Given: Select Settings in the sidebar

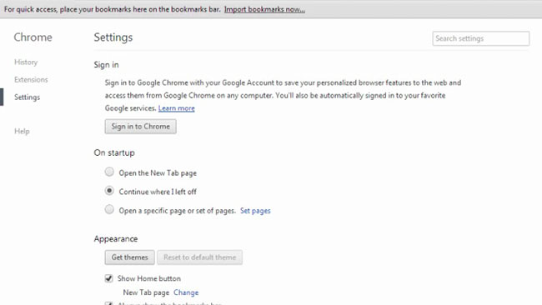Looking at the screenshot, I should click(27, 97).
